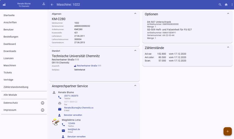
Task: Click Benutzer verwalten under Renate Blume
Action: tap(73, 115)
